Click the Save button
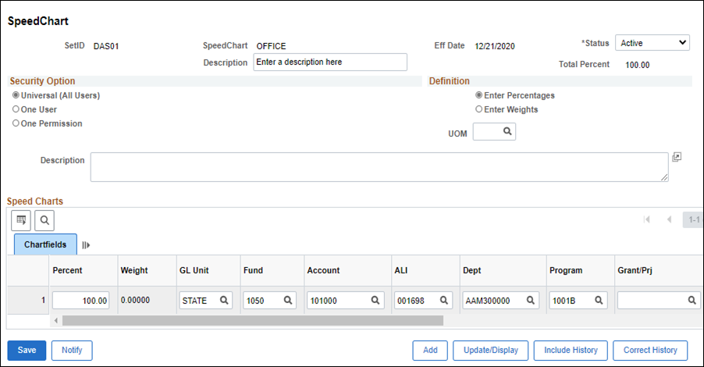 point(27,351)
